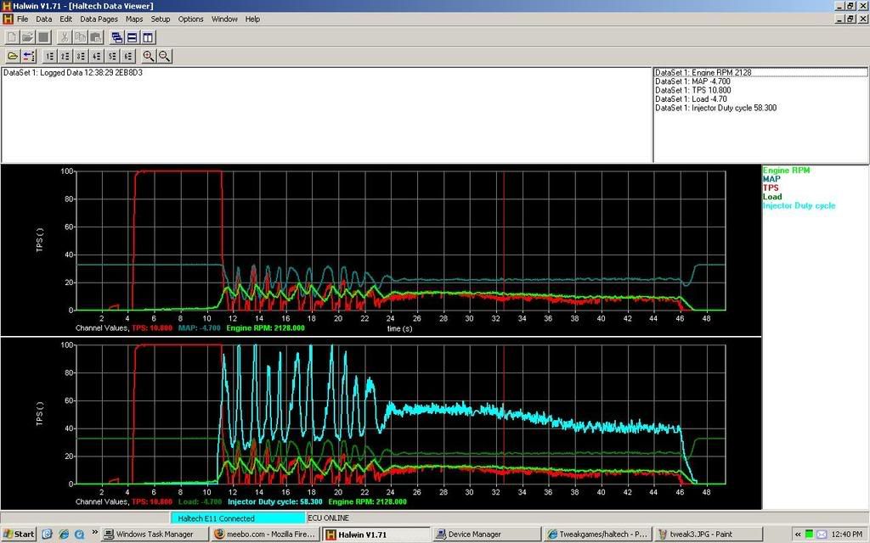The width and height of the screenshot is (870, 543).
Task: Choose the 4-graph layout icon
Action: [x=96, y=56]
